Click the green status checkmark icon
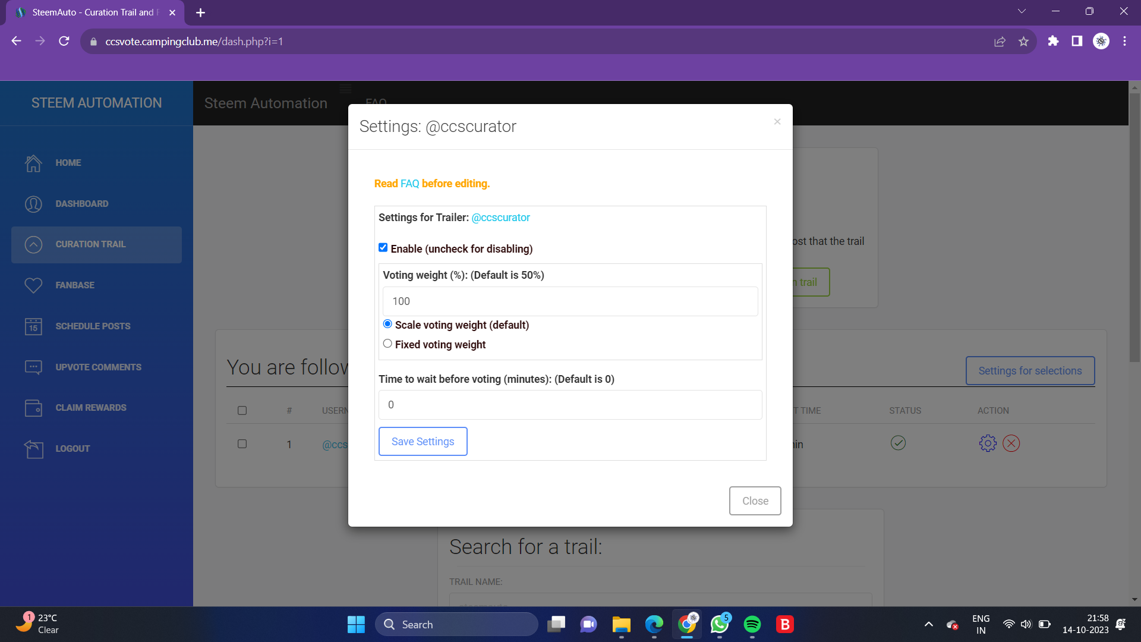The width and height of the screenshot is (1141, 642). [x=898, y=443]
